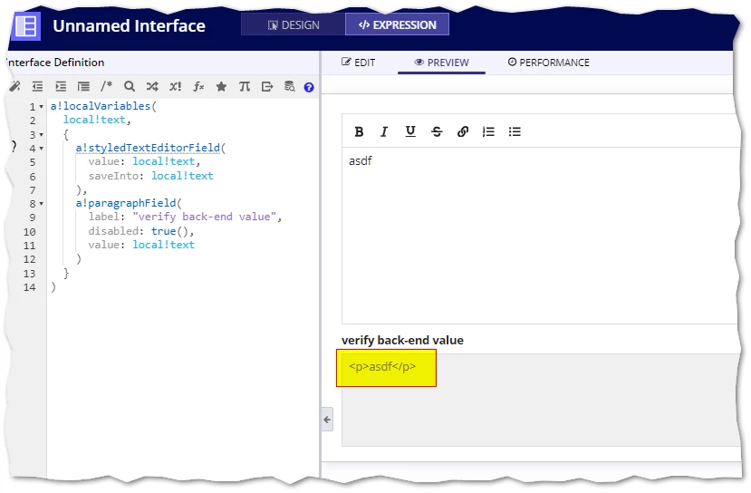
Task: Click the pi constants icon
Action: [245, 87]
